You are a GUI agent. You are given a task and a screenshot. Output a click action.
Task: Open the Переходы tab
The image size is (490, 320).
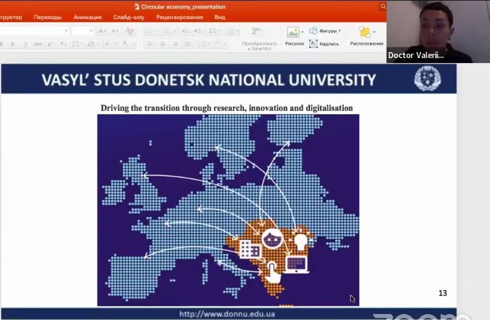pyautogui.click(x=48, y=17)
